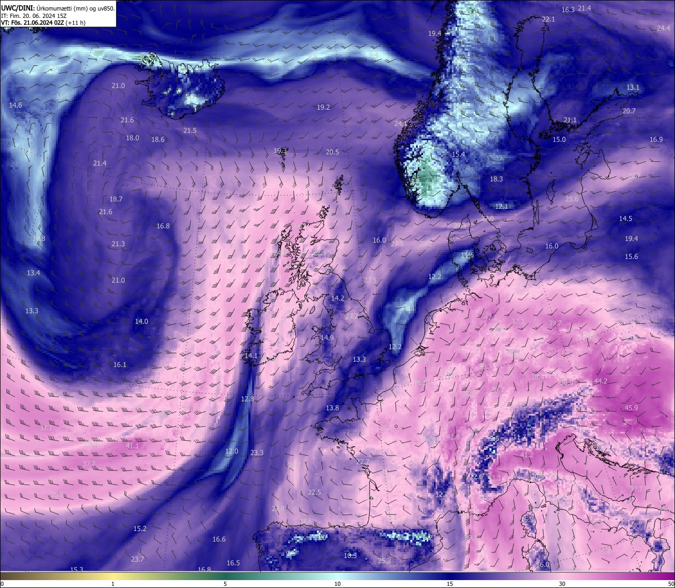Click the 18.0 value on the map
The height and width of the screenshot is (588, 675).
[132, 138]
